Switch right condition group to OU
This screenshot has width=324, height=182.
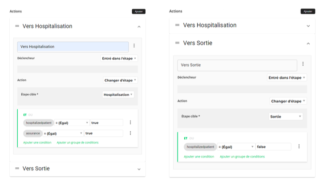(x=191, y=138)
